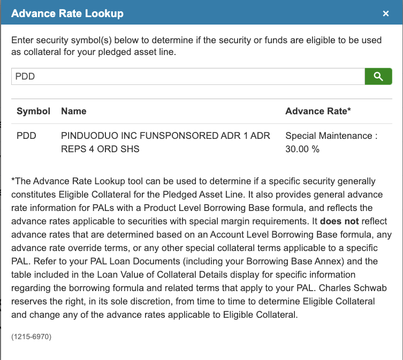Click 'REPS 4 ORD SHS' description line
The height and width of the screenshot is (360, 403).
101,149
